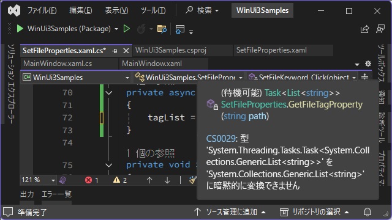Viewport: 392px width, 220px height.
Task: Open the 表示(V) menu
Action: [x=116, y=10]
